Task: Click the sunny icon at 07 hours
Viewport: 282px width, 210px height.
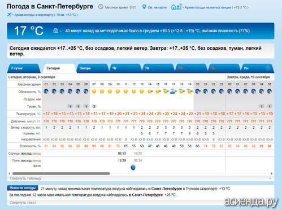Action: coord(94,91)
